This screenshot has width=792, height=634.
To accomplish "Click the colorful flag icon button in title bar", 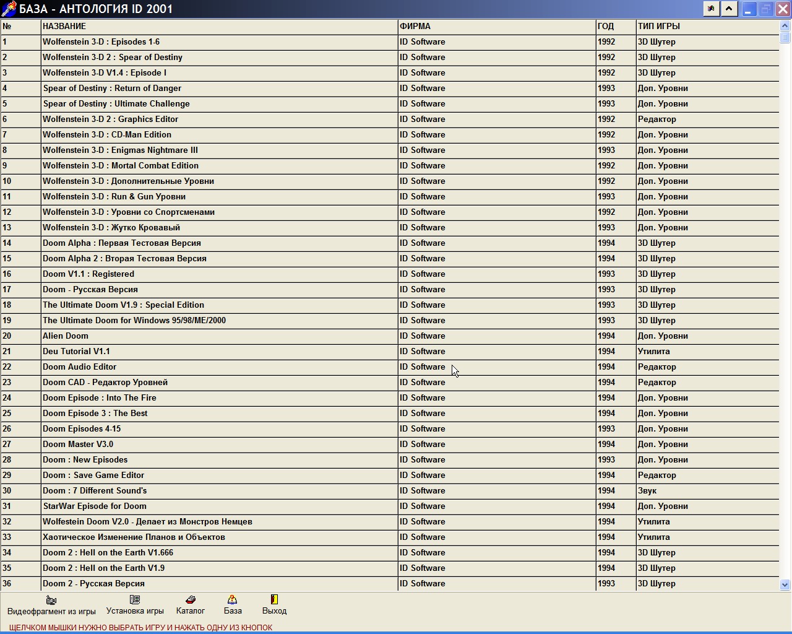I will pos(712,9).
